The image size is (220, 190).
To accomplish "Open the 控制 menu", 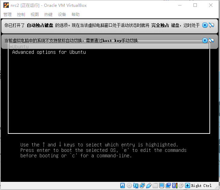I will pyautogui.click(x=21, y=14).
